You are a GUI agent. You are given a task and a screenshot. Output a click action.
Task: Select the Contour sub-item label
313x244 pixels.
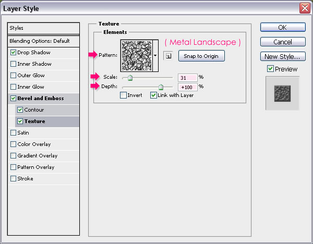tap(34, 109)
